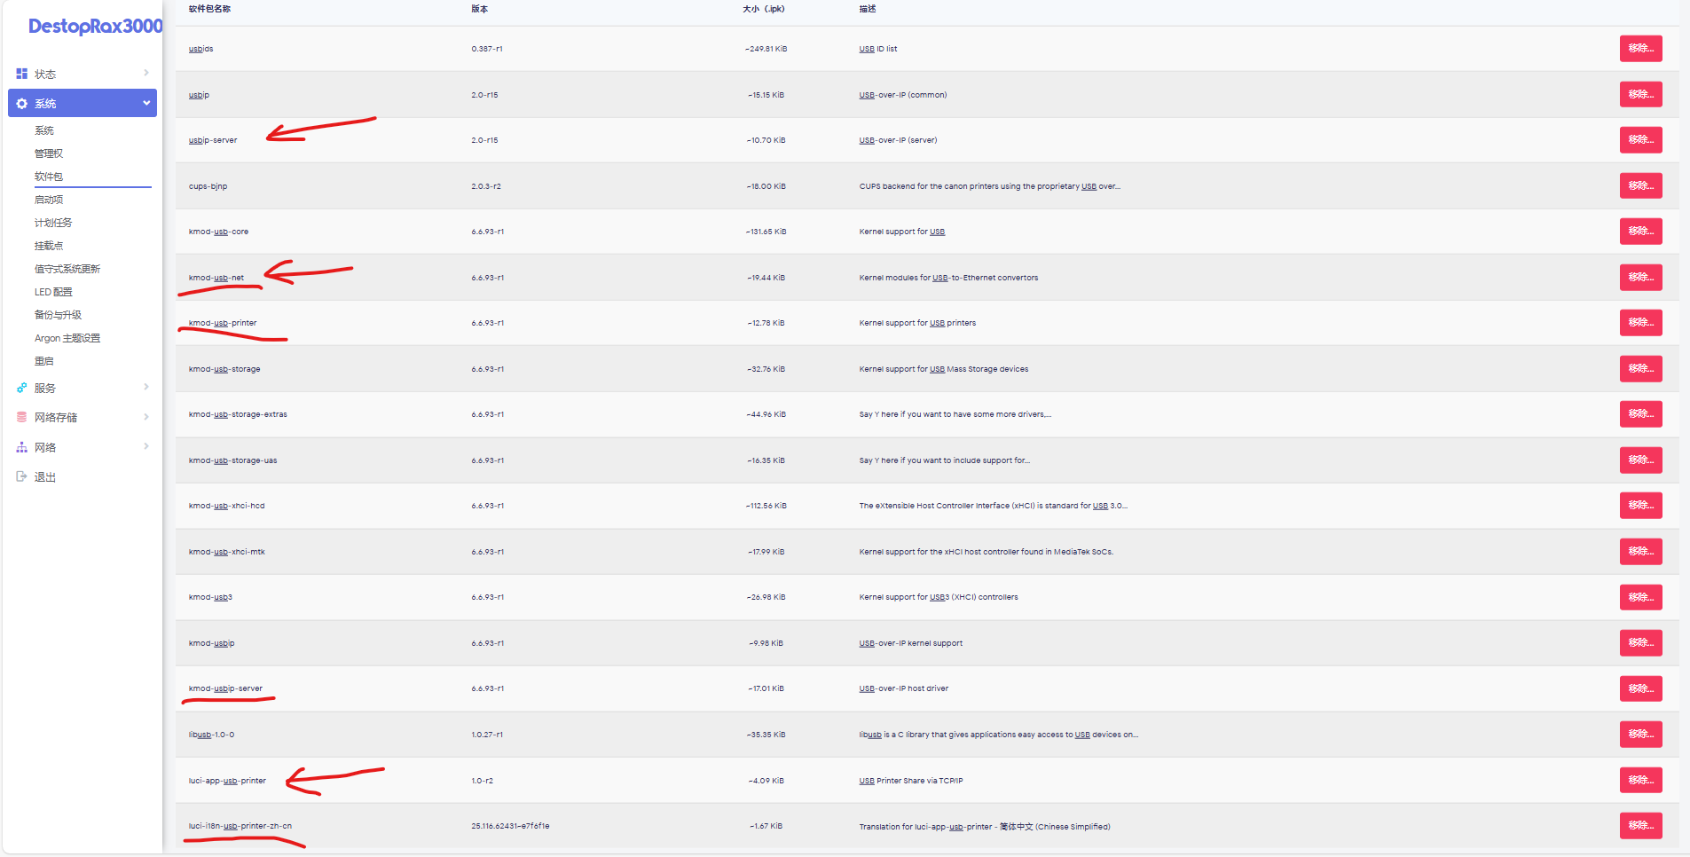
Task: Expand the 网络存储 section chevron
Action: pos(146,417)
